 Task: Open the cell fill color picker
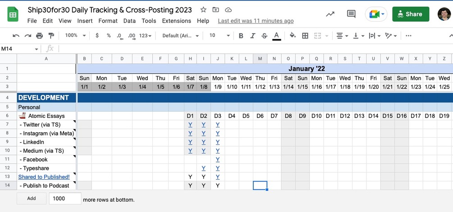[x=293, y=36]
